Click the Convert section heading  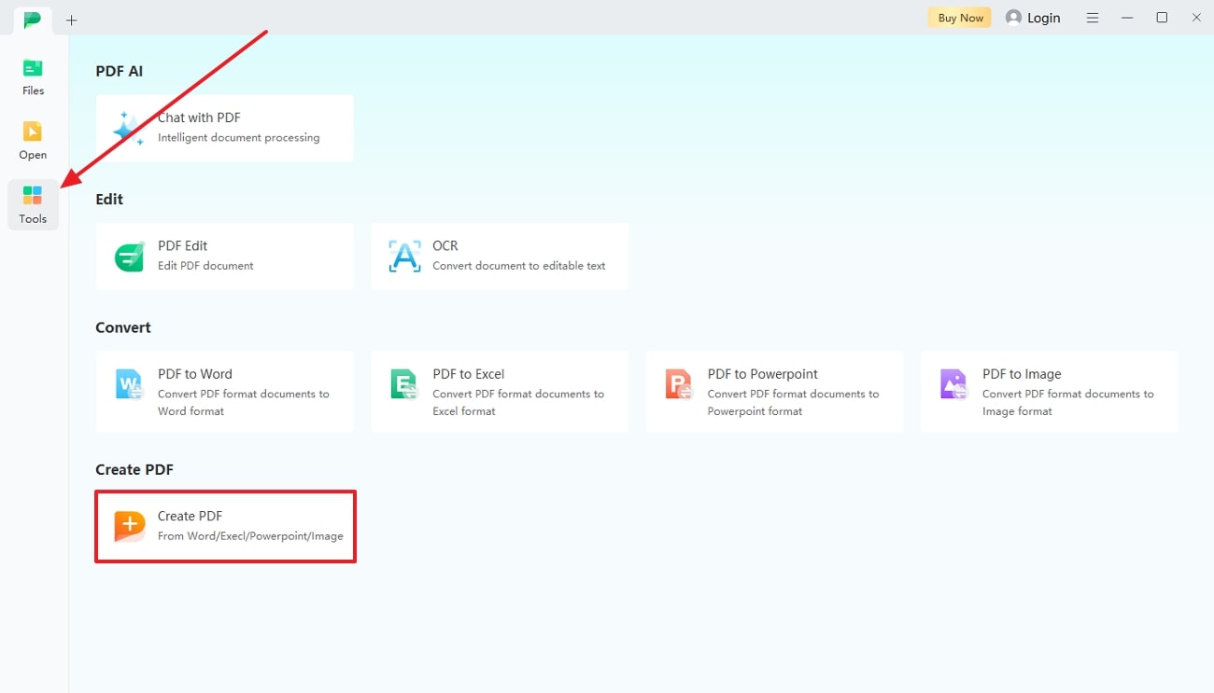click(x=123, y=327)
